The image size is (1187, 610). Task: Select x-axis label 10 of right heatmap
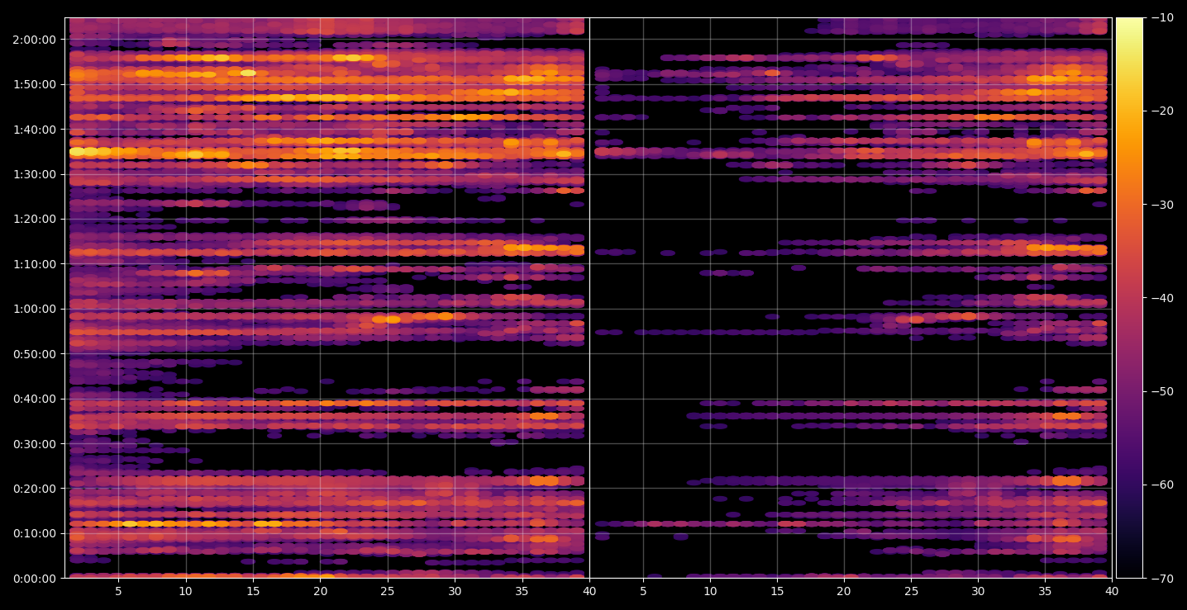709,591
